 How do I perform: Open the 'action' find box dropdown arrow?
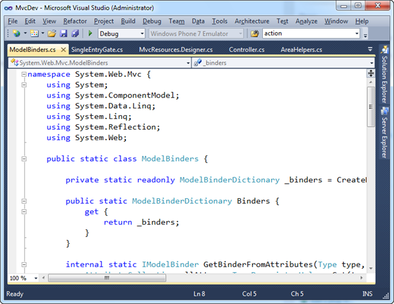(357, 34)
